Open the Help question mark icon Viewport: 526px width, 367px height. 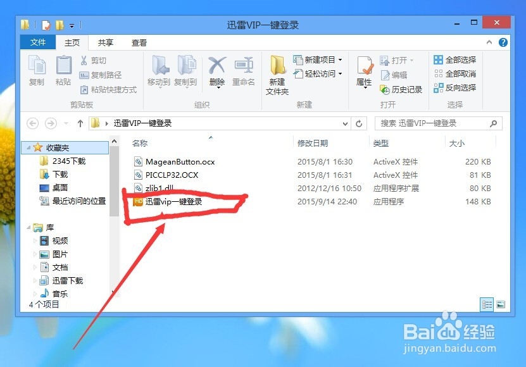503,42
